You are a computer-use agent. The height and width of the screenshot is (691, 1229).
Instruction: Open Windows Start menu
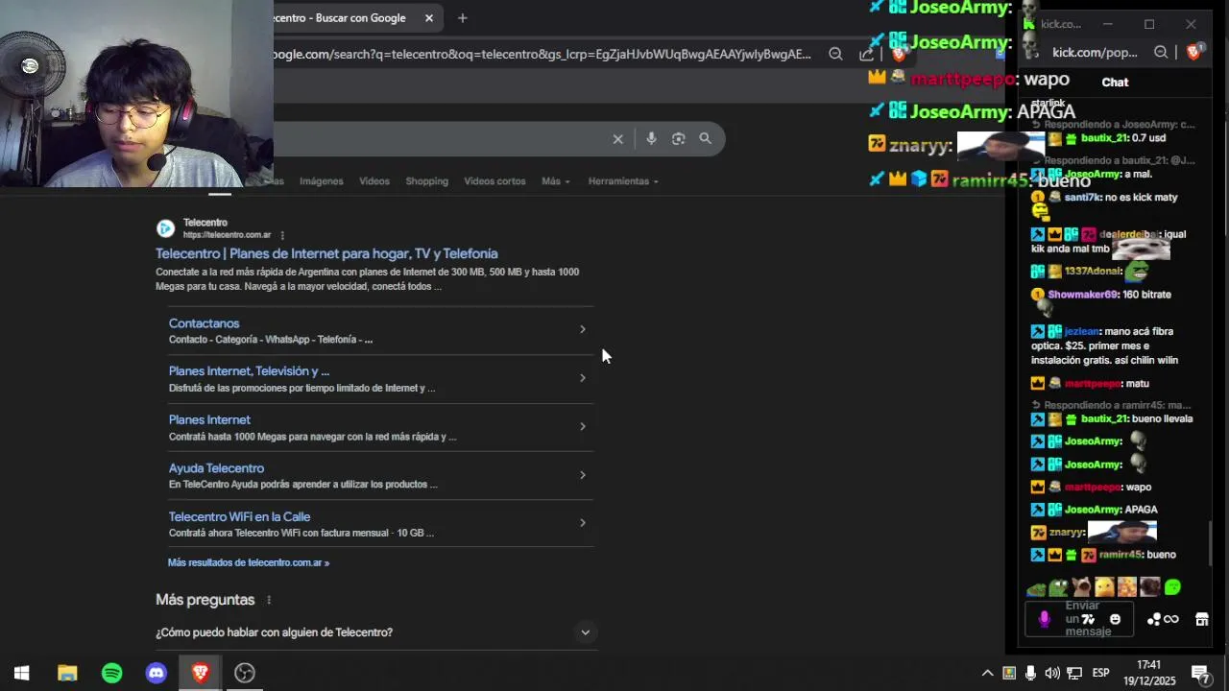(x=21, y=673)
